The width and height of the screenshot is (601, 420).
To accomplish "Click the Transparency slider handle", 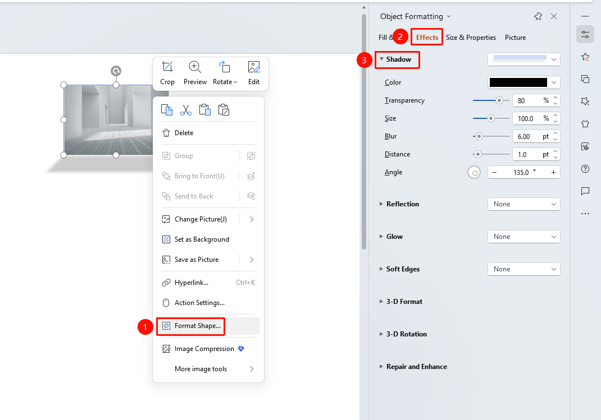I will (499, 100).
